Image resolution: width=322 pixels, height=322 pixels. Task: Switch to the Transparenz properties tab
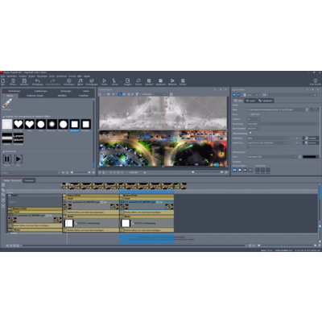point(266,101)
